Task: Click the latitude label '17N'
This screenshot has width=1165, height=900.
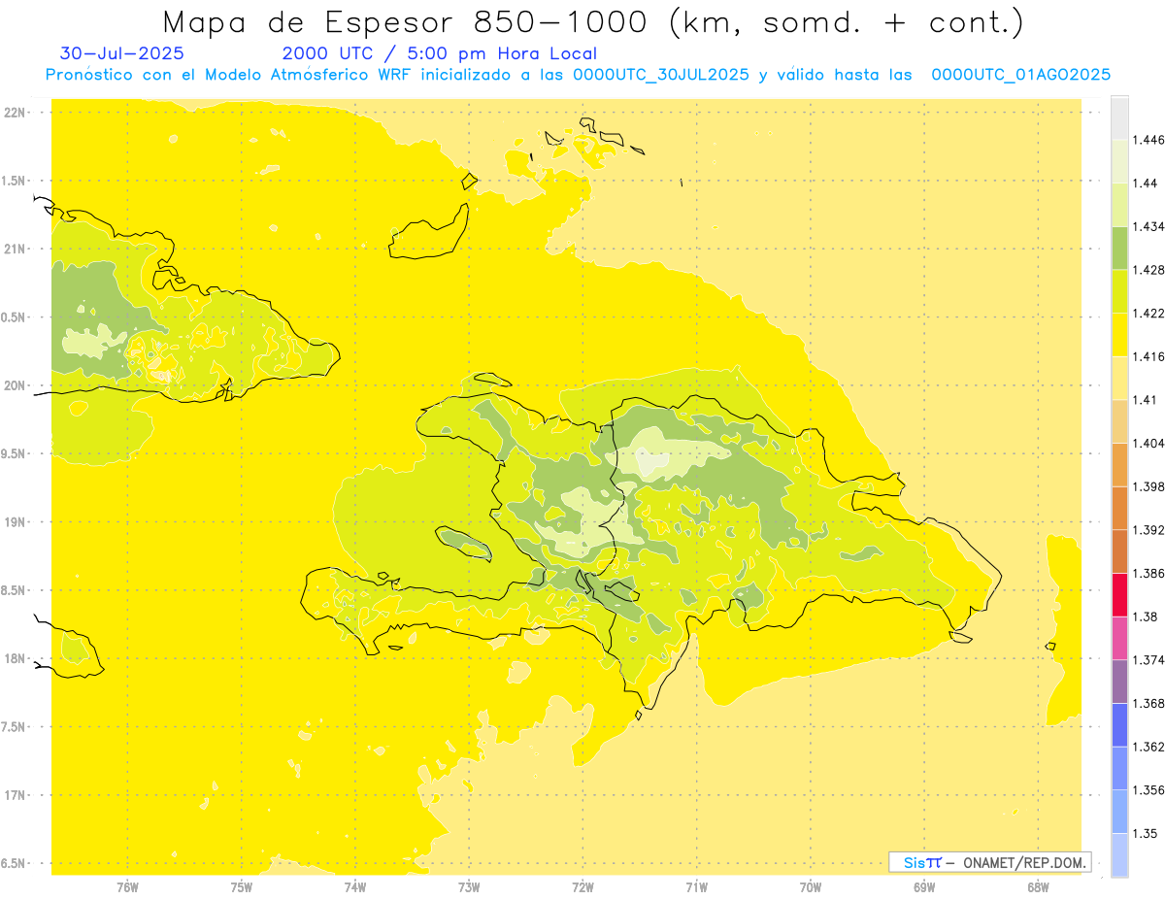Action: point(15,795)
